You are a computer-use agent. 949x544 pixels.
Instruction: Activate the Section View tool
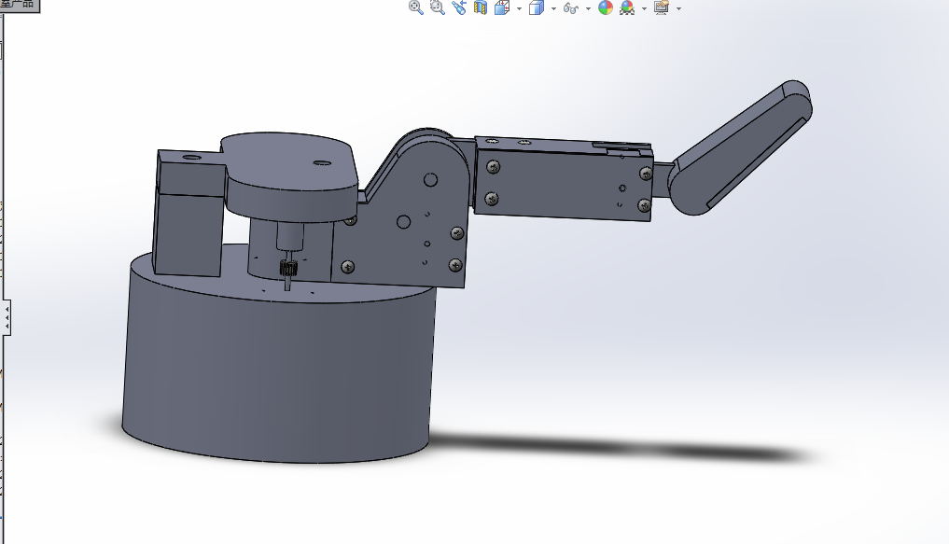pos(481,7)
